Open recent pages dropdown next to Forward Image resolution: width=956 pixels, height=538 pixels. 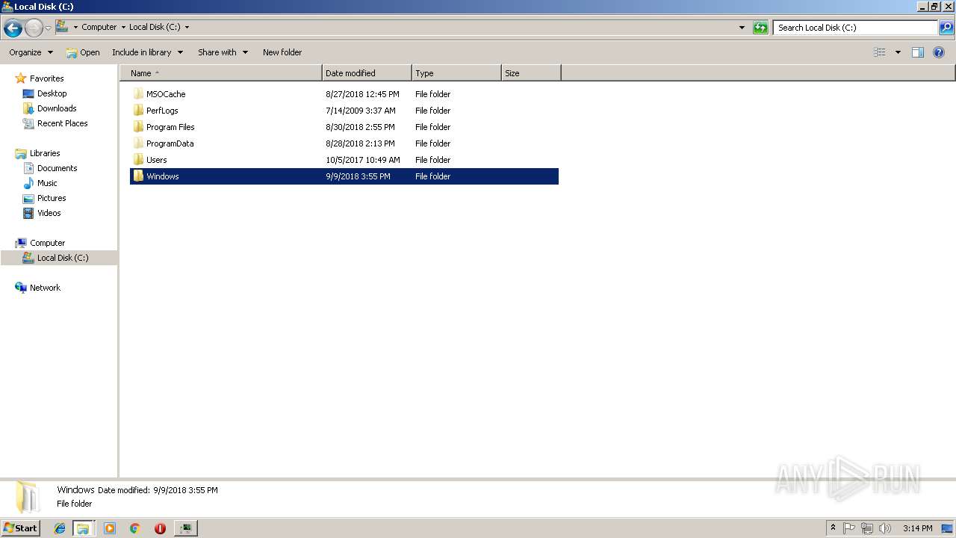48,28
